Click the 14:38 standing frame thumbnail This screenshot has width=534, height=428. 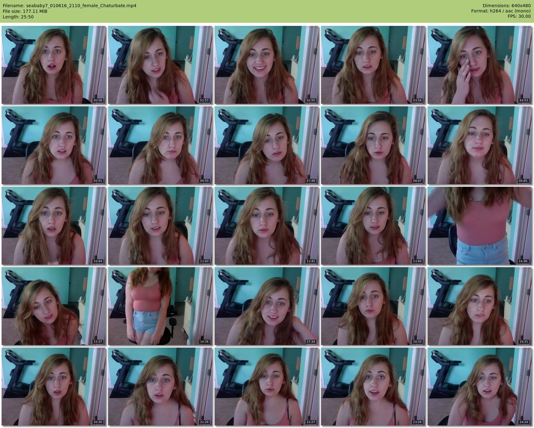point(479,226)
